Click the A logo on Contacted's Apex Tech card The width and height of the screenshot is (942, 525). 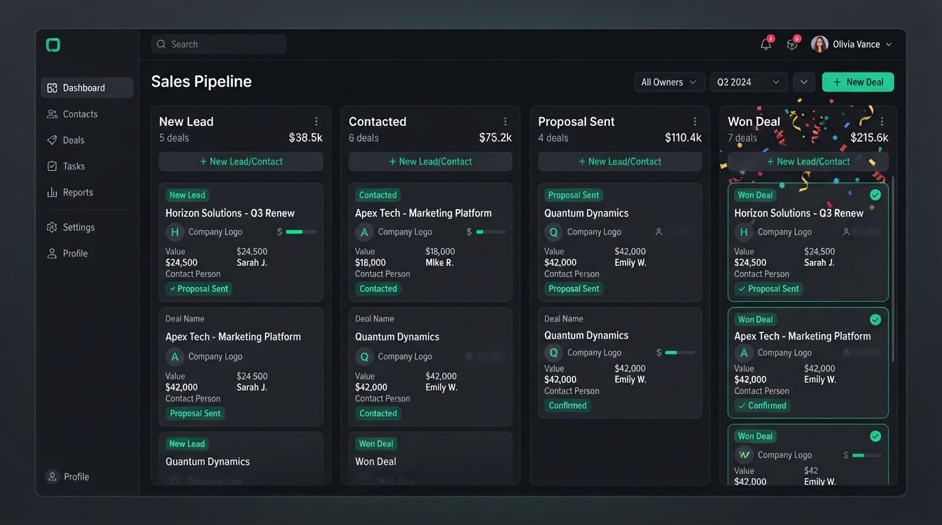(x=364, y=232)
